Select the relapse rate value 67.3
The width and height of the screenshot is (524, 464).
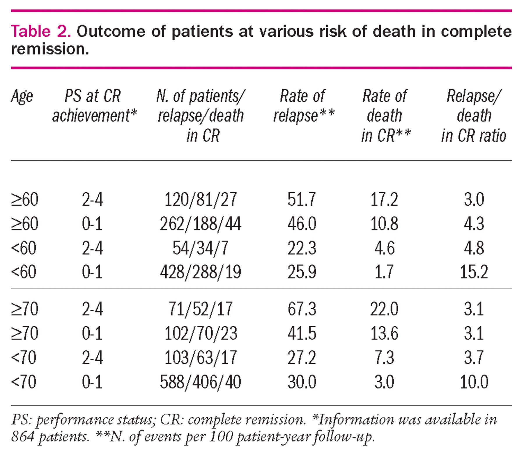302,309
